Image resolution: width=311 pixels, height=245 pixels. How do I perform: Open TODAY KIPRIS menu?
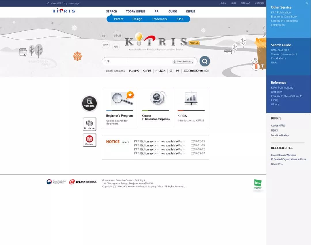[x=136, y=11]
